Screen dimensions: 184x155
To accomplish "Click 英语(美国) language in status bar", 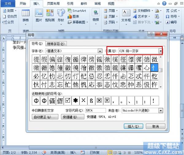I will (58, 153).
